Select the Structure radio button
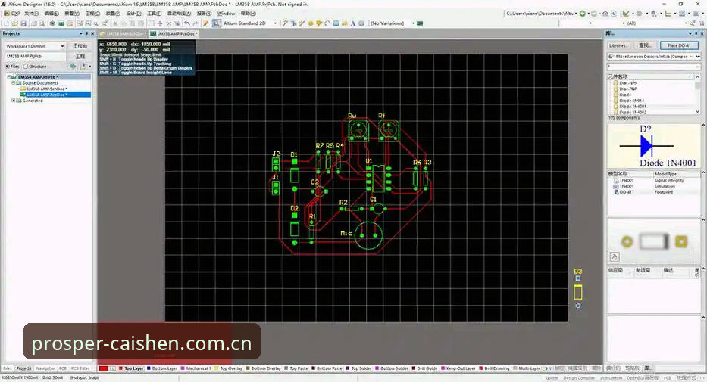The height and width of the screenshot is (382, 707). [25, 67]
